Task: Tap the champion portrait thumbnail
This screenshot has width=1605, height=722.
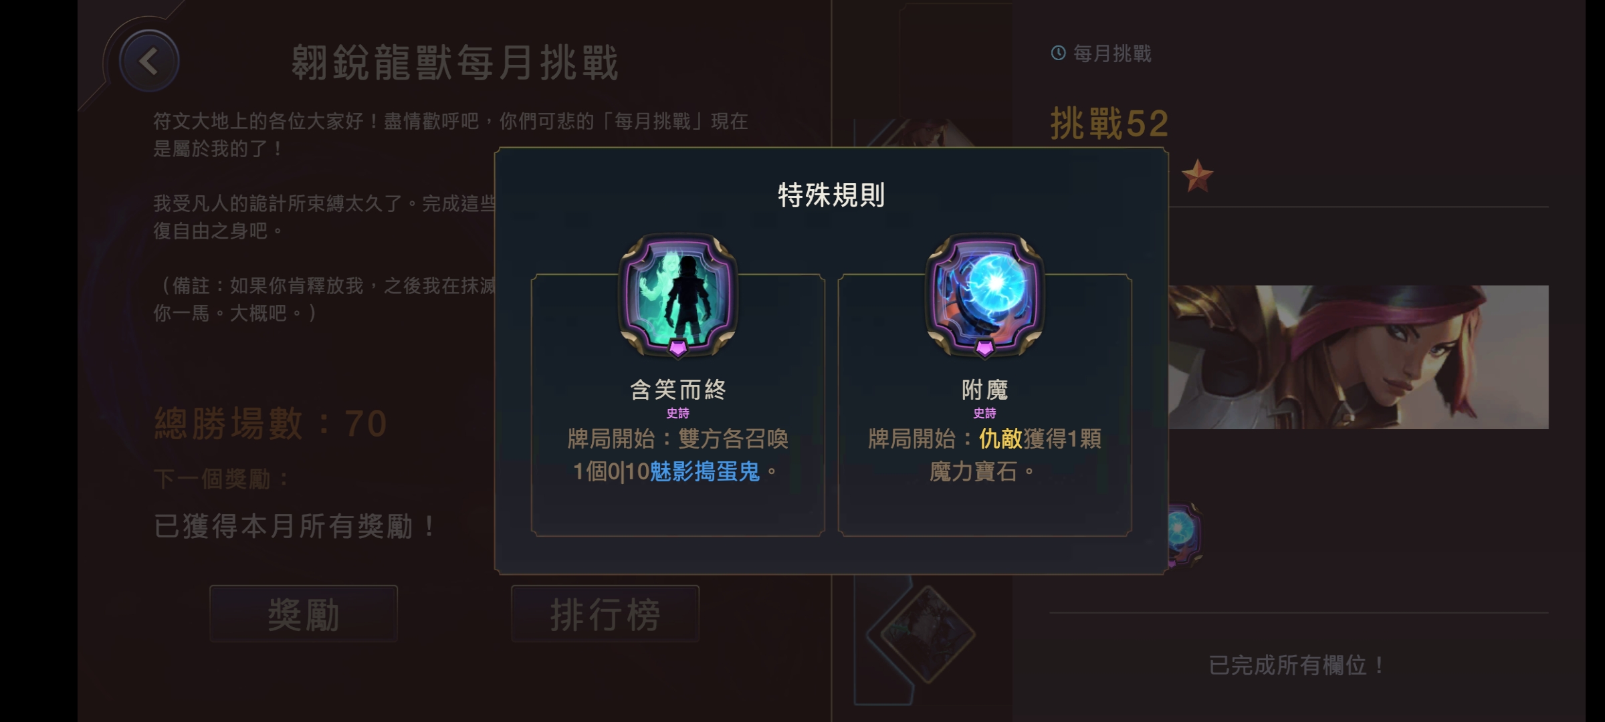Action: point(1358,357)
